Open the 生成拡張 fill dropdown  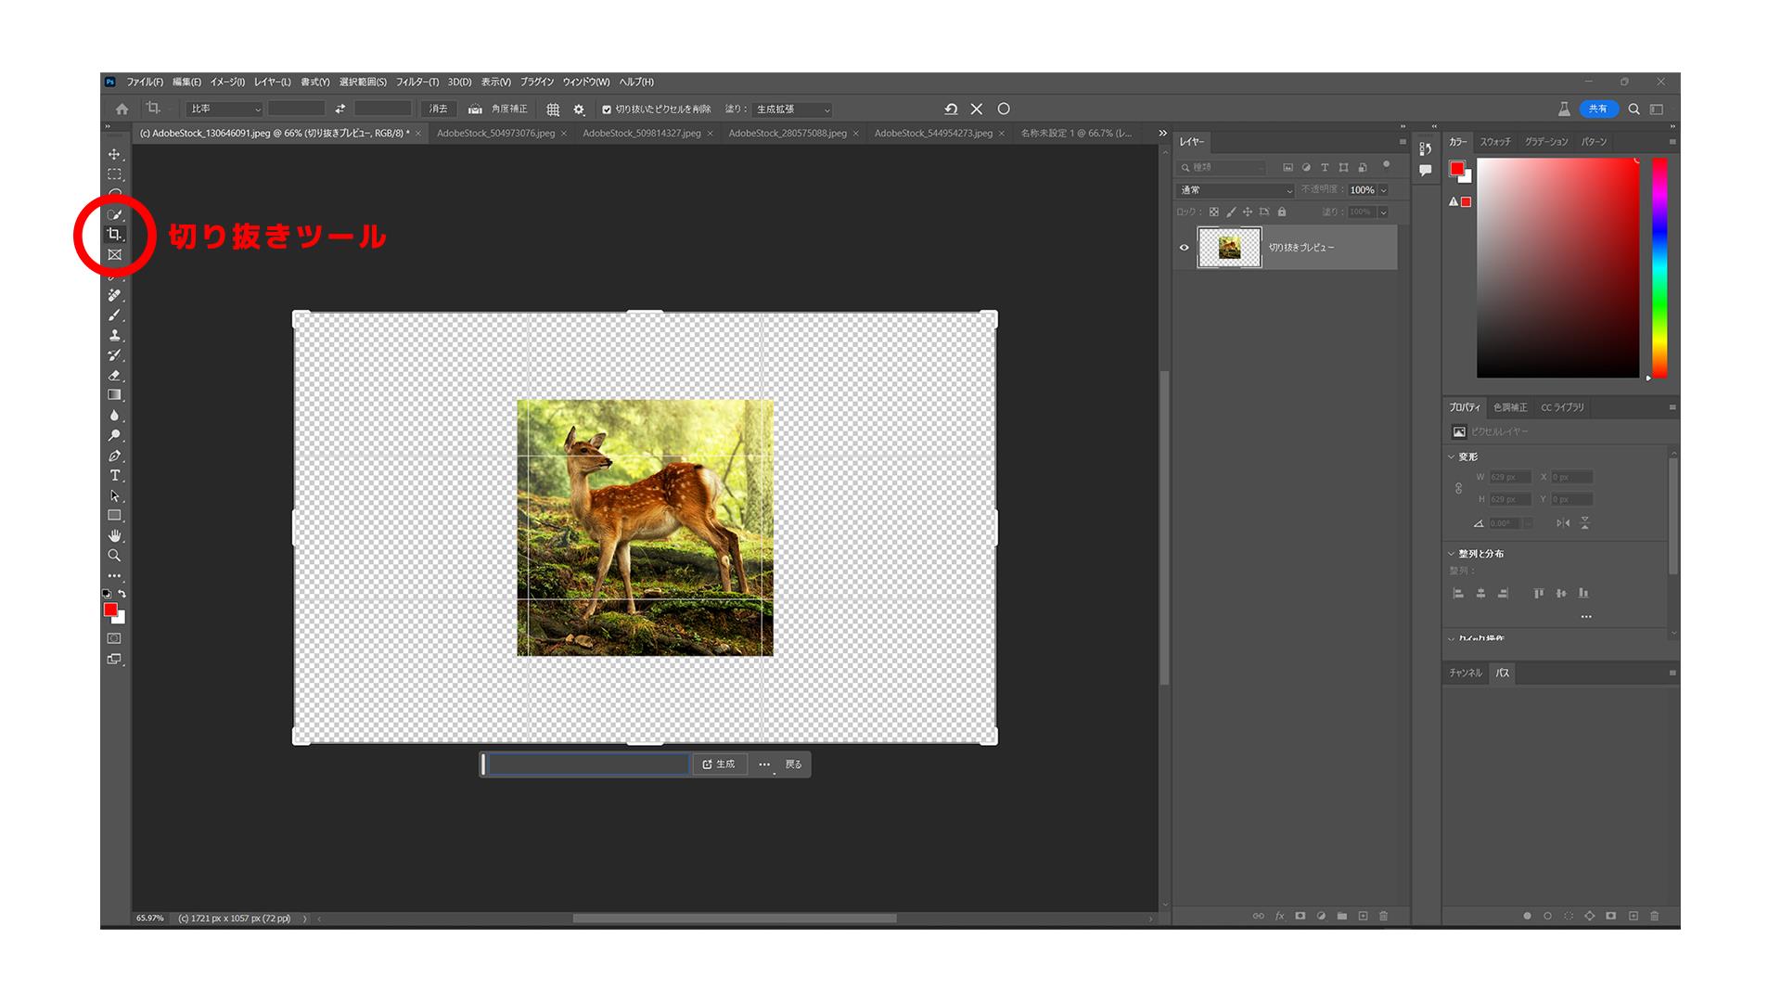tap(791, 109)
